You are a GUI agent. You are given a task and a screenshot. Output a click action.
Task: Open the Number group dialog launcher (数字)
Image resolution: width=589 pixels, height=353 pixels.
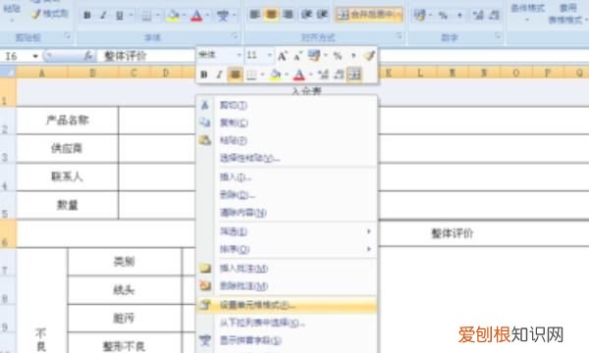[498, 35]
